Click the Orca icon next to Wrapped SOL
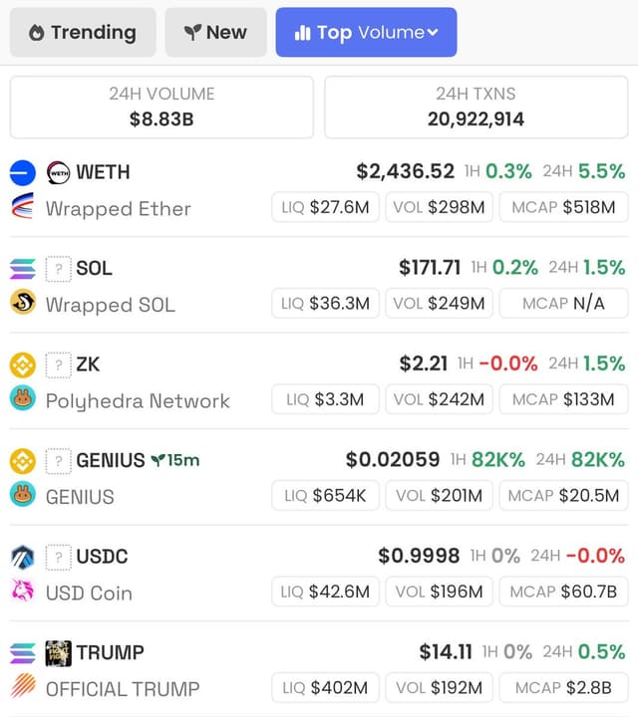This screenshot has width=638, height=717. click(x=22, y=302)
